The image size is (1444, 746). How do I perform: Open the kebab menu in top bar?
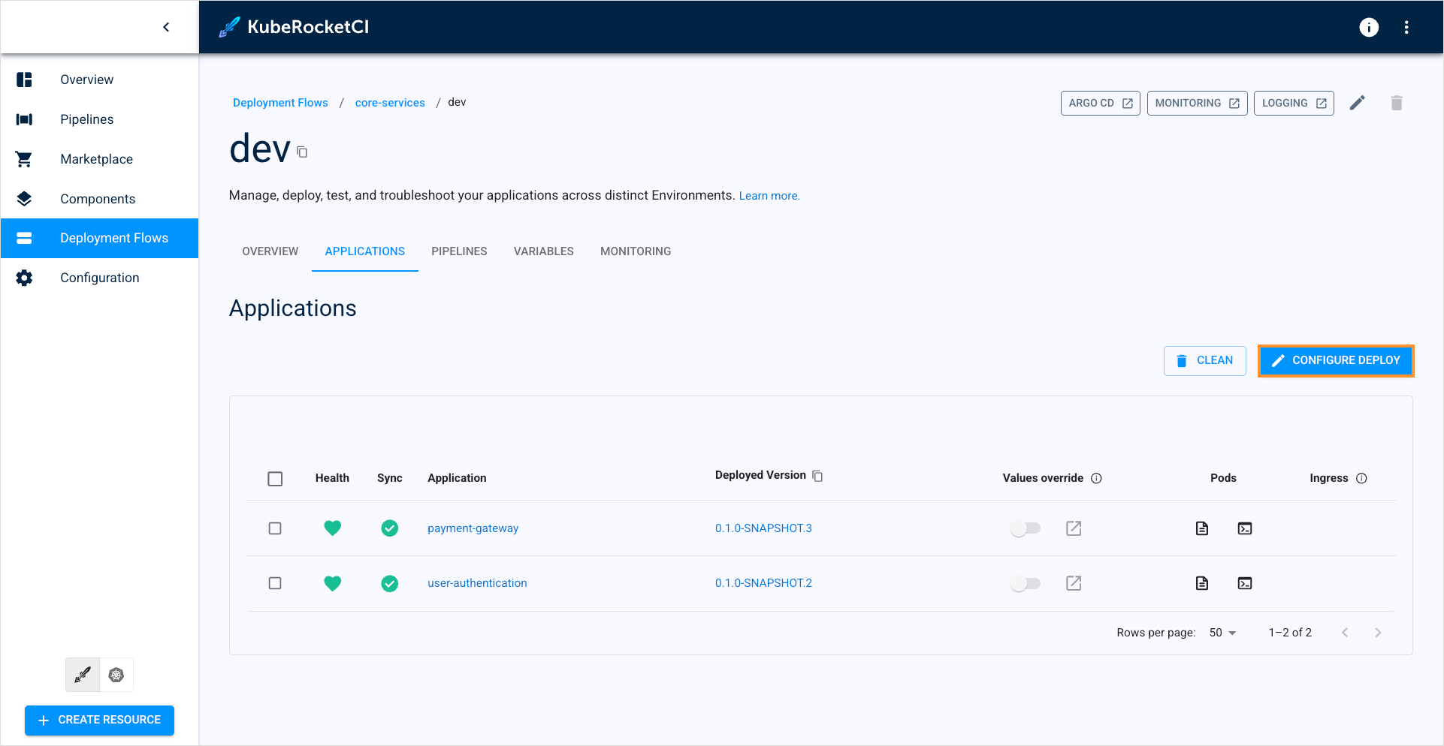pos(1406,28)
